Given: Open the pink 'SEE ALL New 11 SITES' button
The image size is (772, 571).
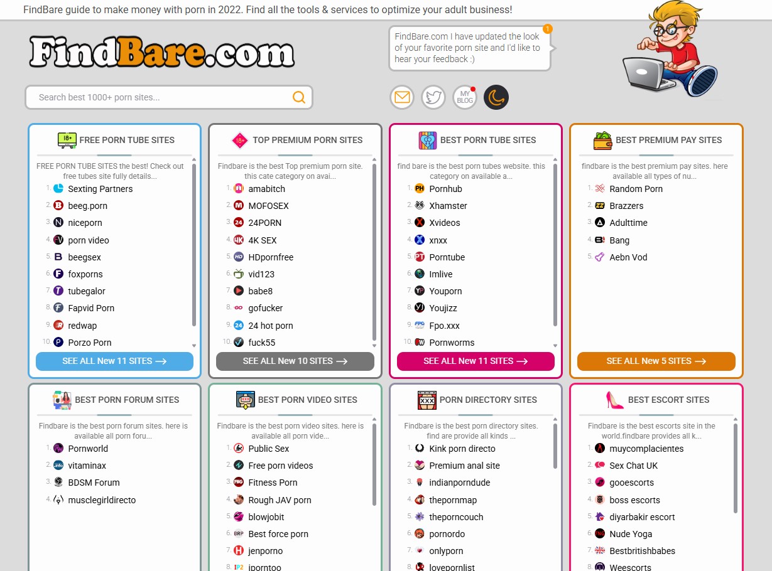Looking at the screenshot, I should pos(476,361).
